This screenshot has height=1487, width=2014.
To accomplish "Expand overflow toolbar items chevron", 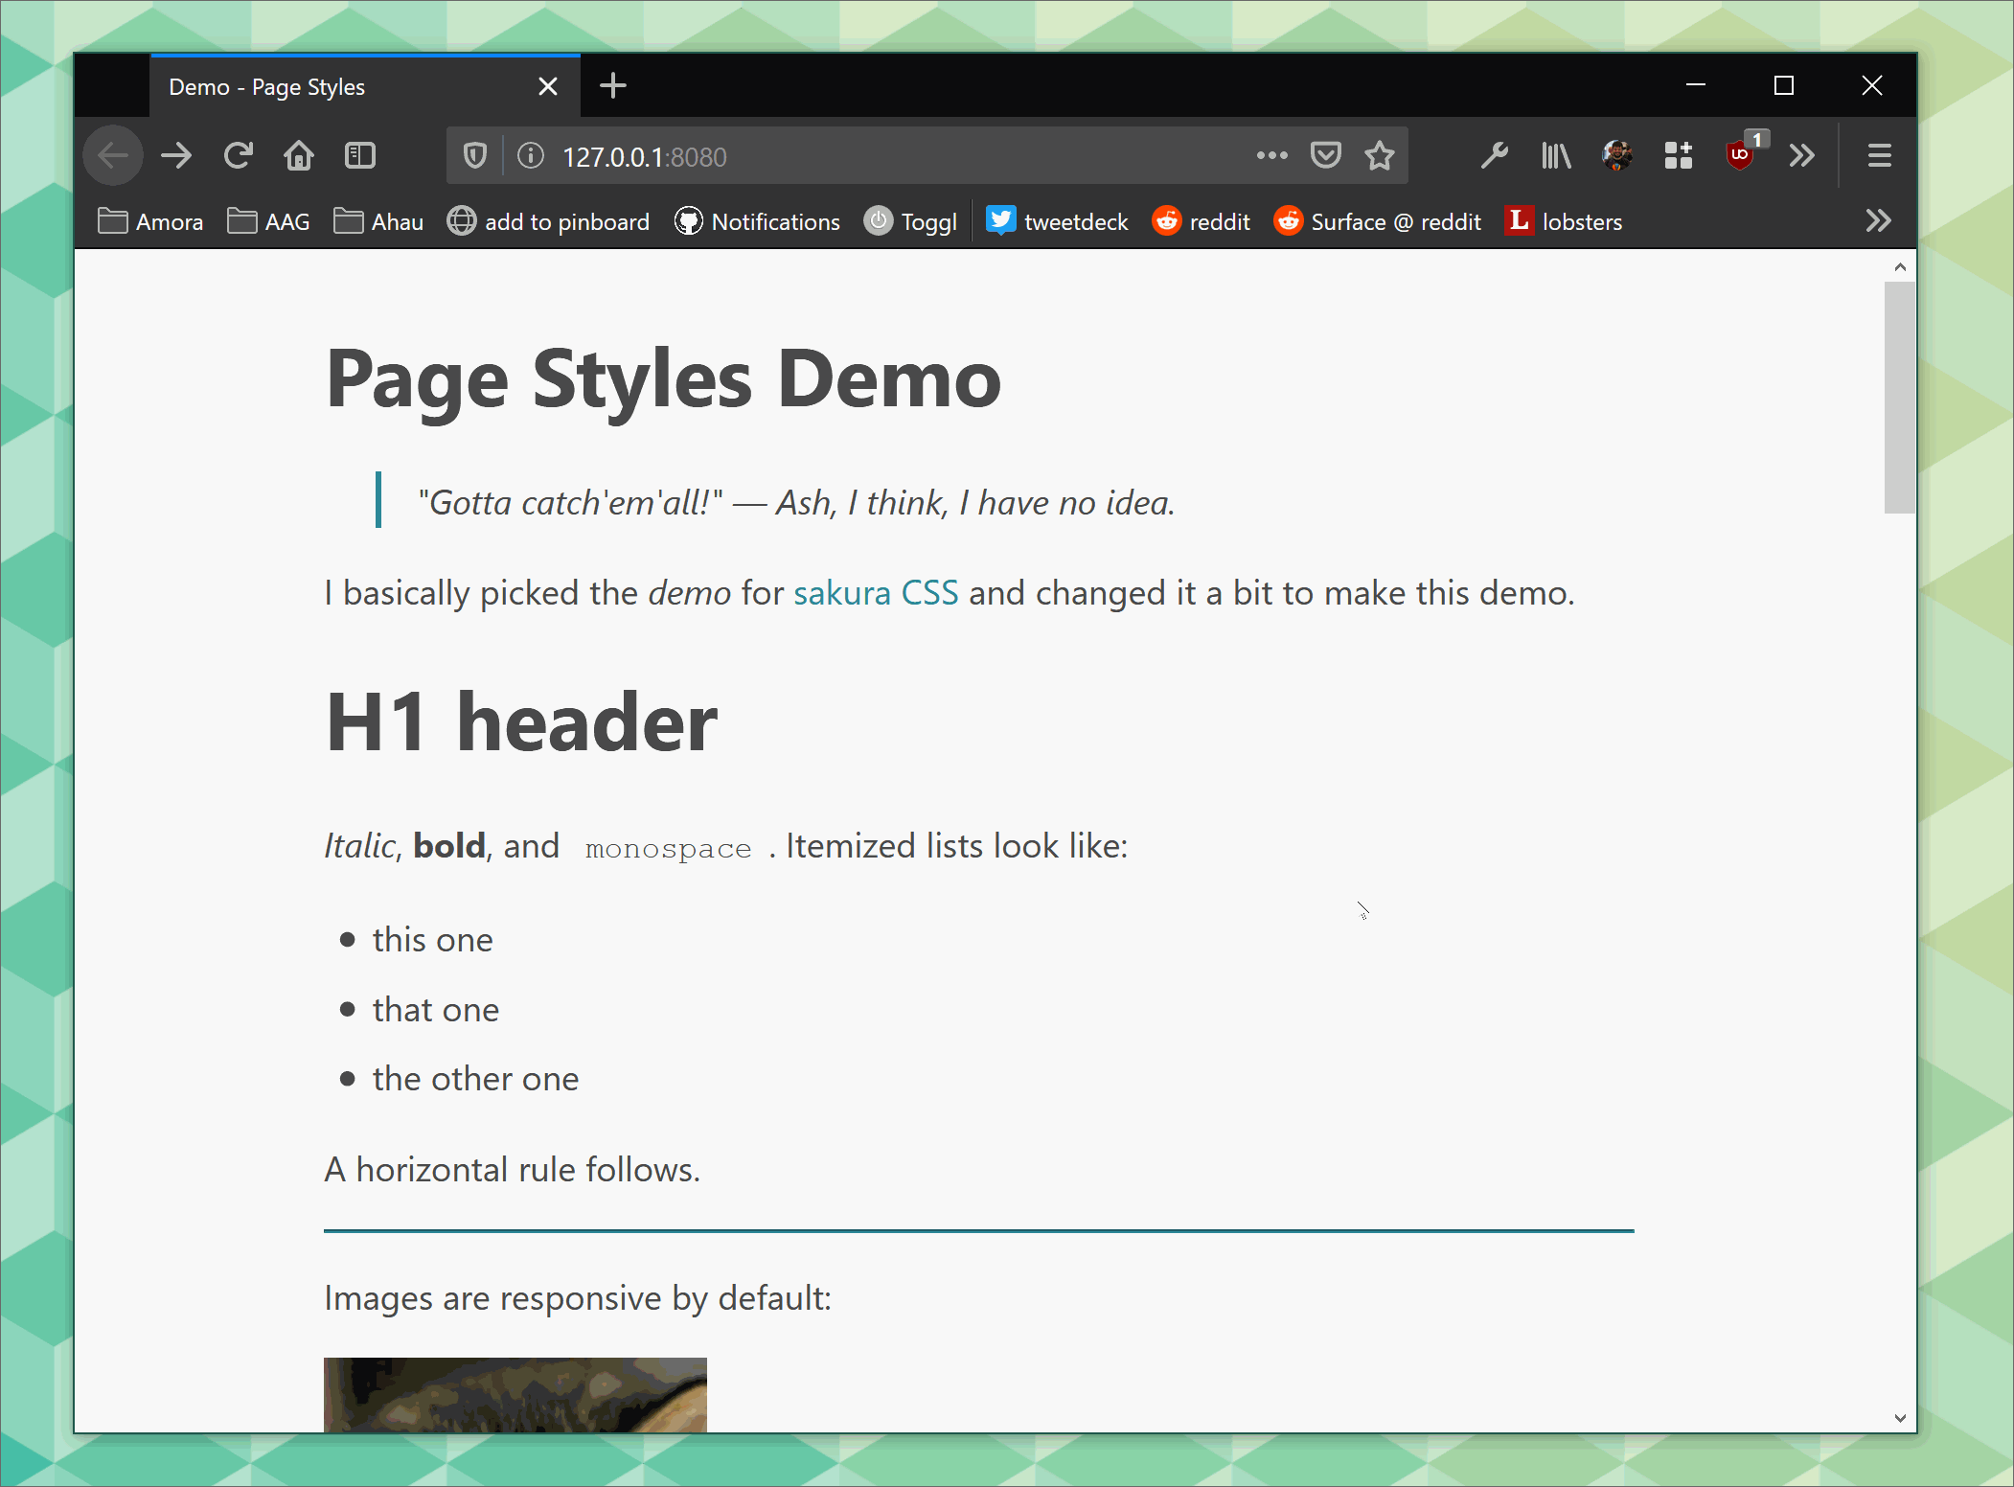I will [x=1802, y=155].
